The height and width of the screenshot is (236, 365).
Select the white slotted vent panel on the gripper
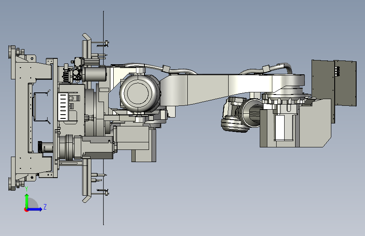click(63, 107)
